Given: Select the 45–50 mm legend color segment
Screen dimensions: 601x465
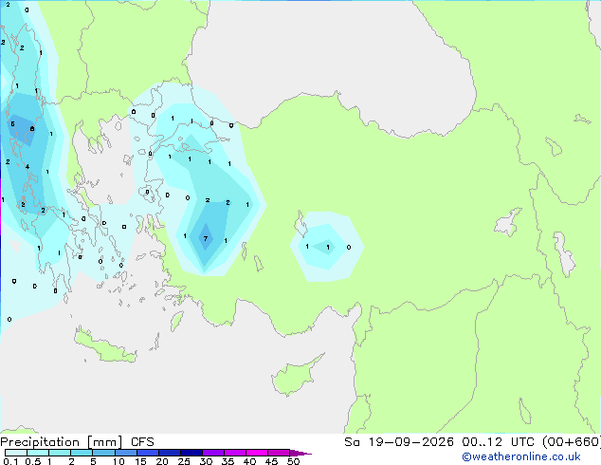Looking at the screenshot, I should [279, 453].
